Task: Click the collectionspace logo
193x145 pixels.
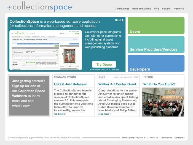Action: coord(40,7)
